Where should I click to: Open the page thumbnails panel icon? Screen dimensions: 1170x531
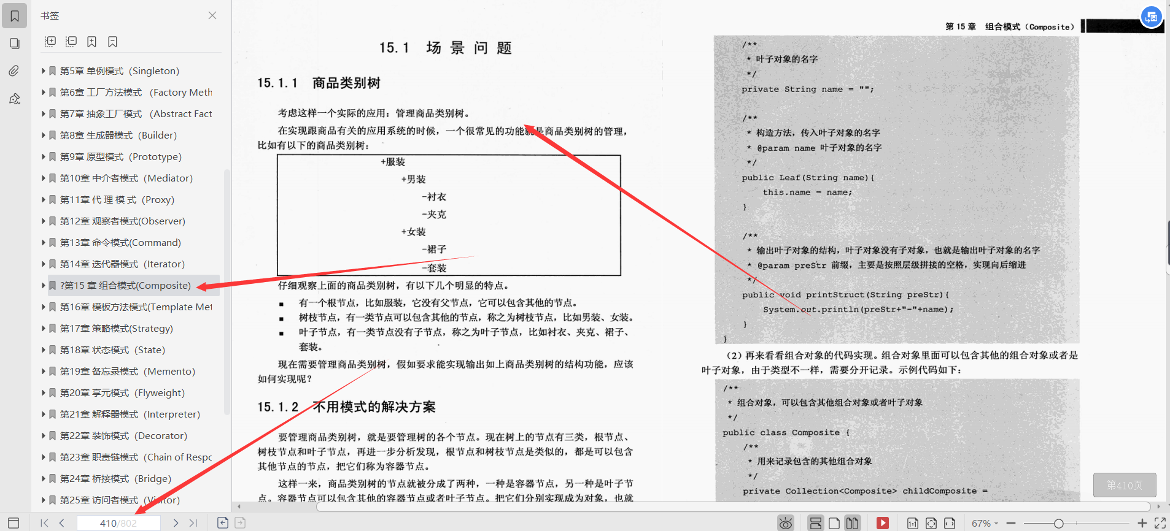point(14,44)
